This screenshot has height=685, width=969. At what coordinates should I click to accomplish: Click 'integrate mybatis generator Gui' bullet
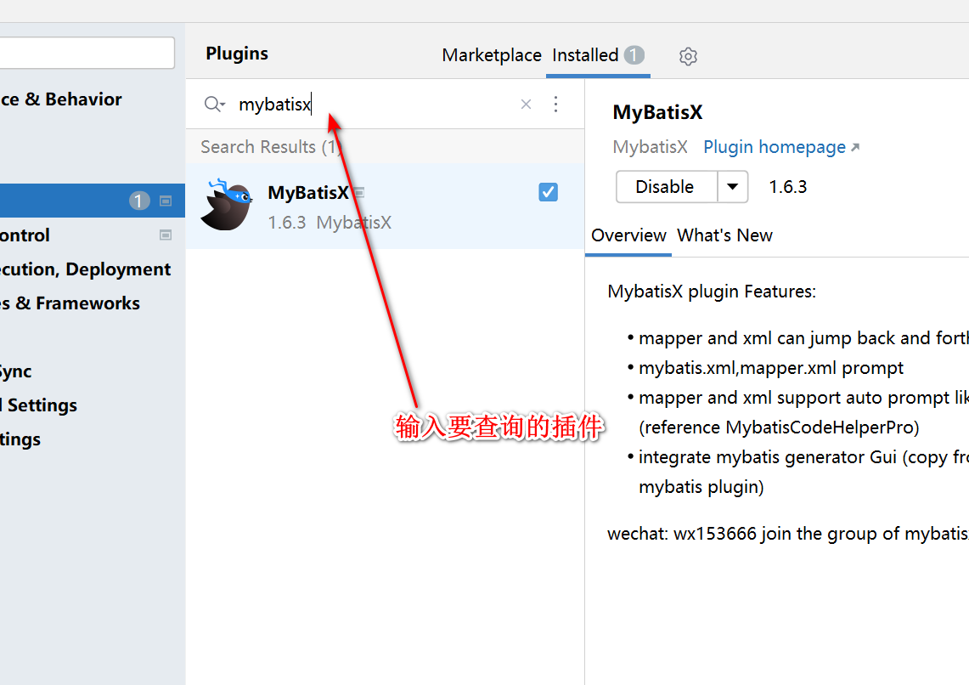coord(803,457)
